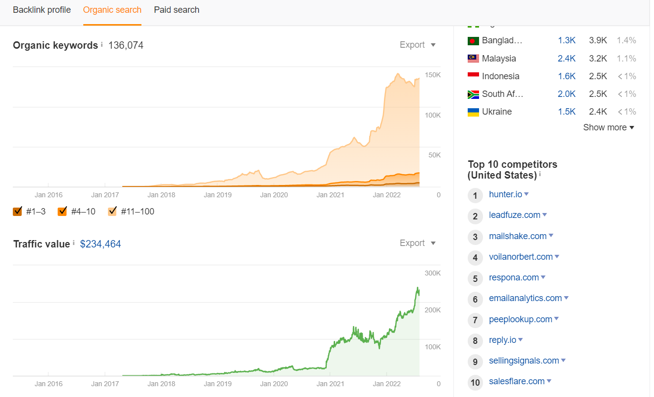Toggle the #1–3 positions checkbox

coord(17,212)
